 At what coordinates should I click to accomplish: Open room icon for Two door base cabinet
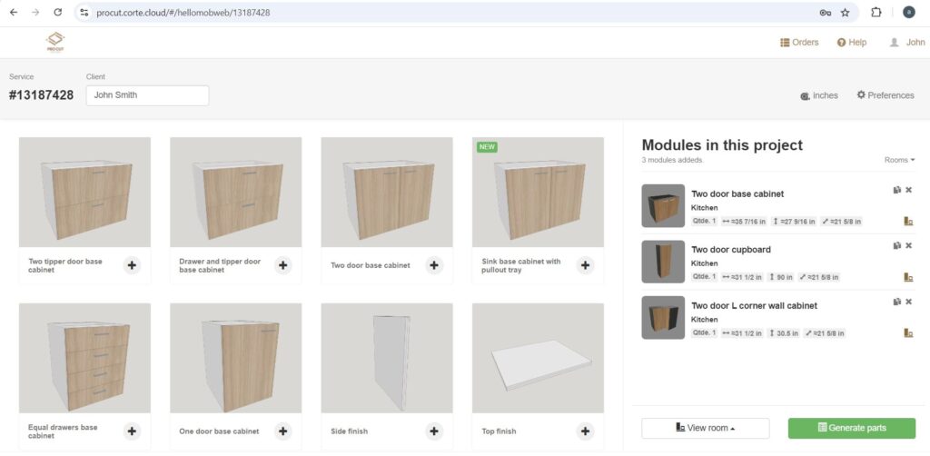click(907, 221)
